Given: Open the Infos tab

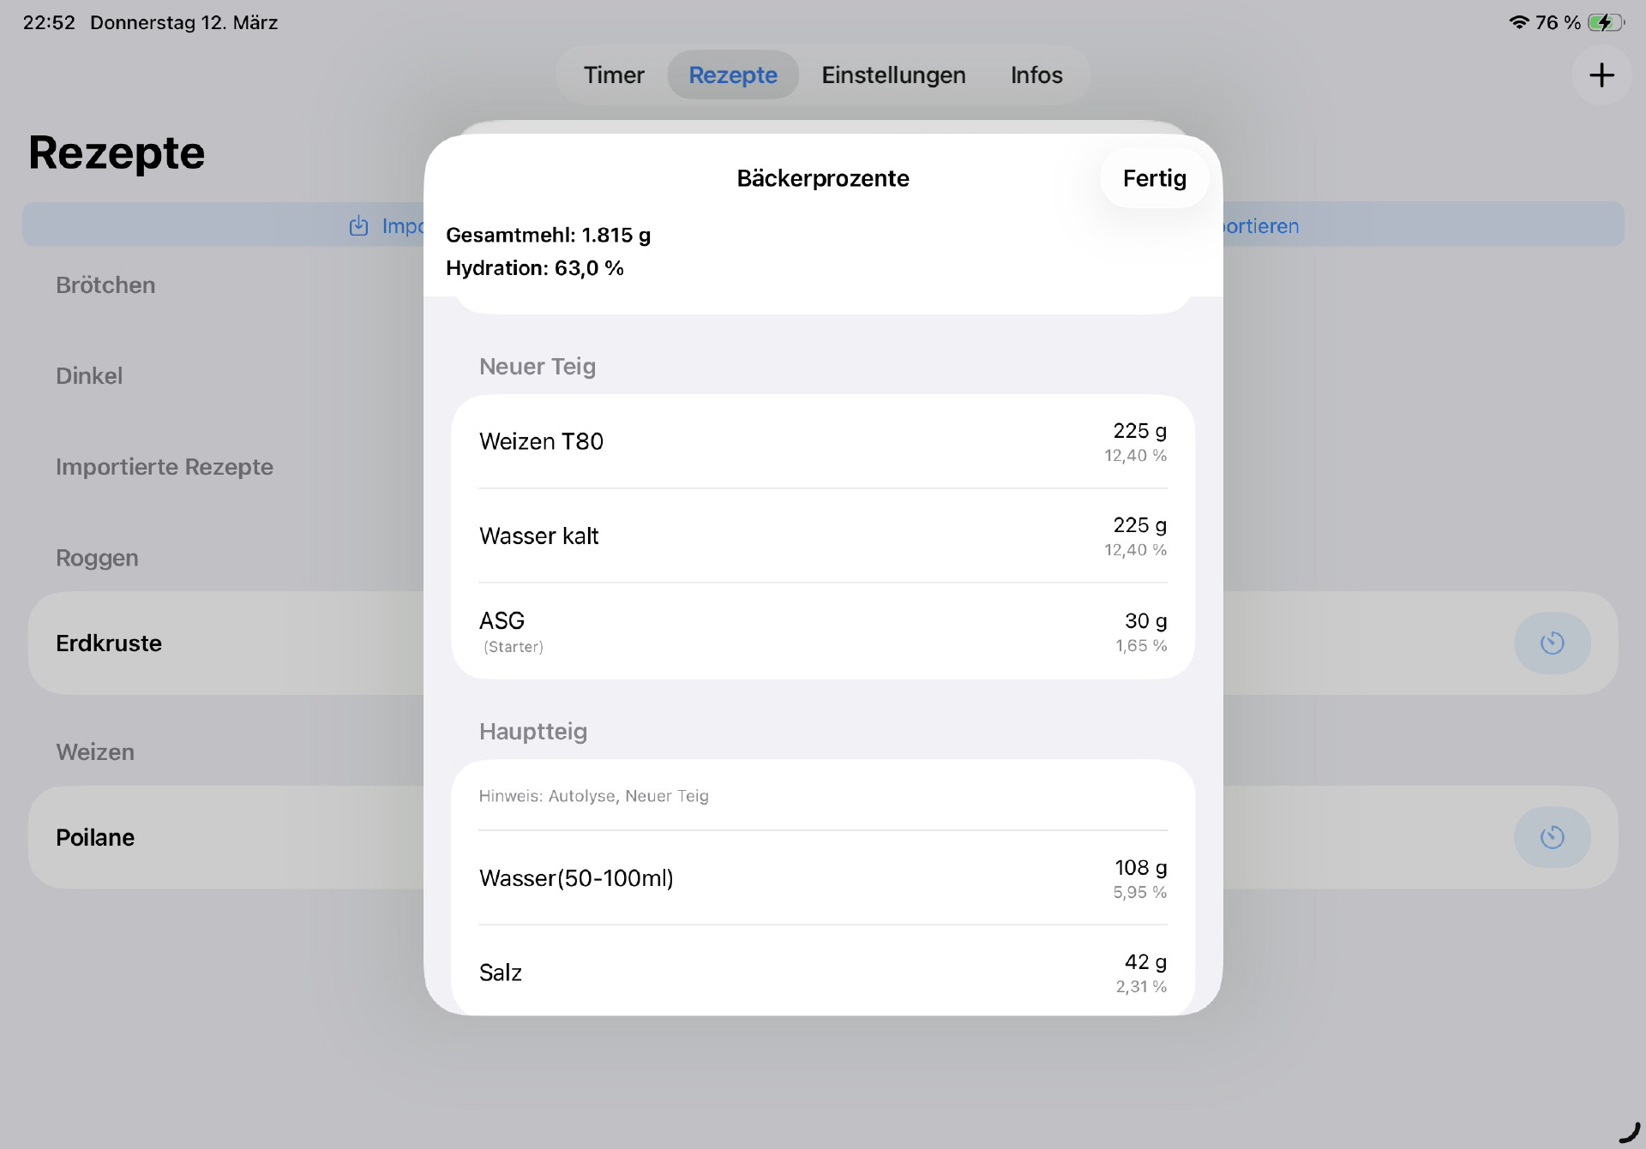Looking at the screenshot, I should click(1036, 75).
